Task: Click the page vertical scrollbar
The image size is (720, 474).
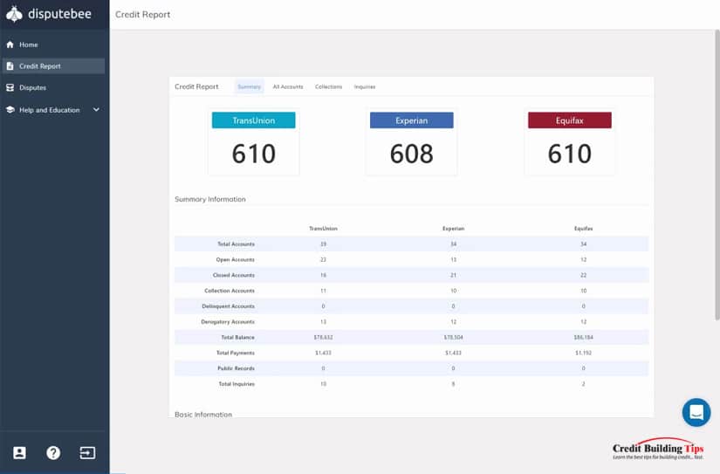Action: (x=717, y=175)
